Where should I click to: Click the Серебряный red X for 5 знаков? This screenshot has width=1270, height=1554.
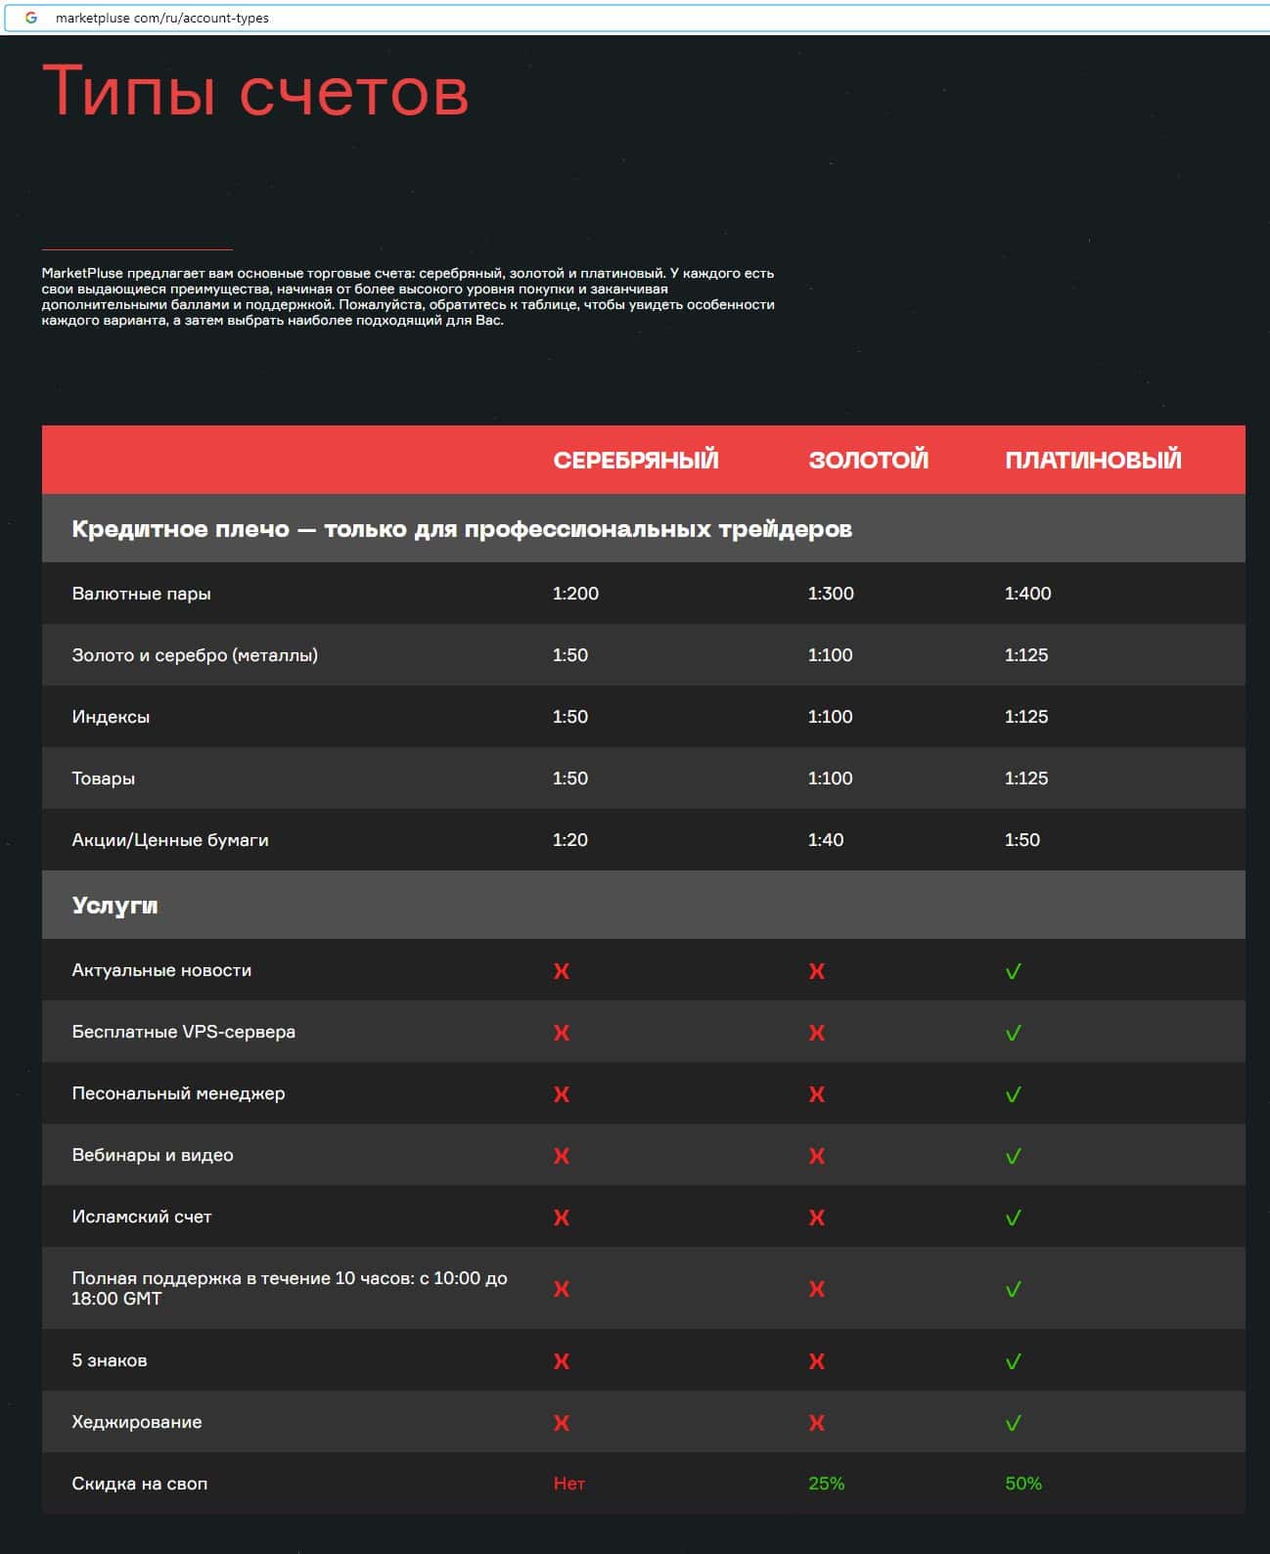[x=562, y=1361]
